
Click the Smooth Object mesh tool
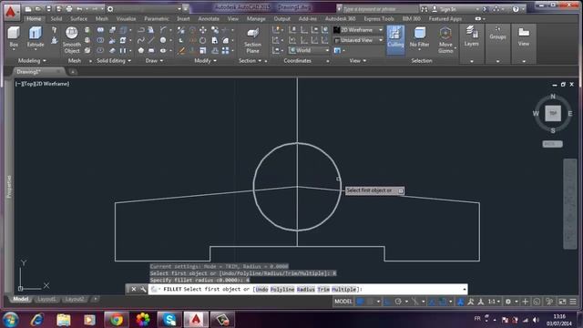click(71, 40)
